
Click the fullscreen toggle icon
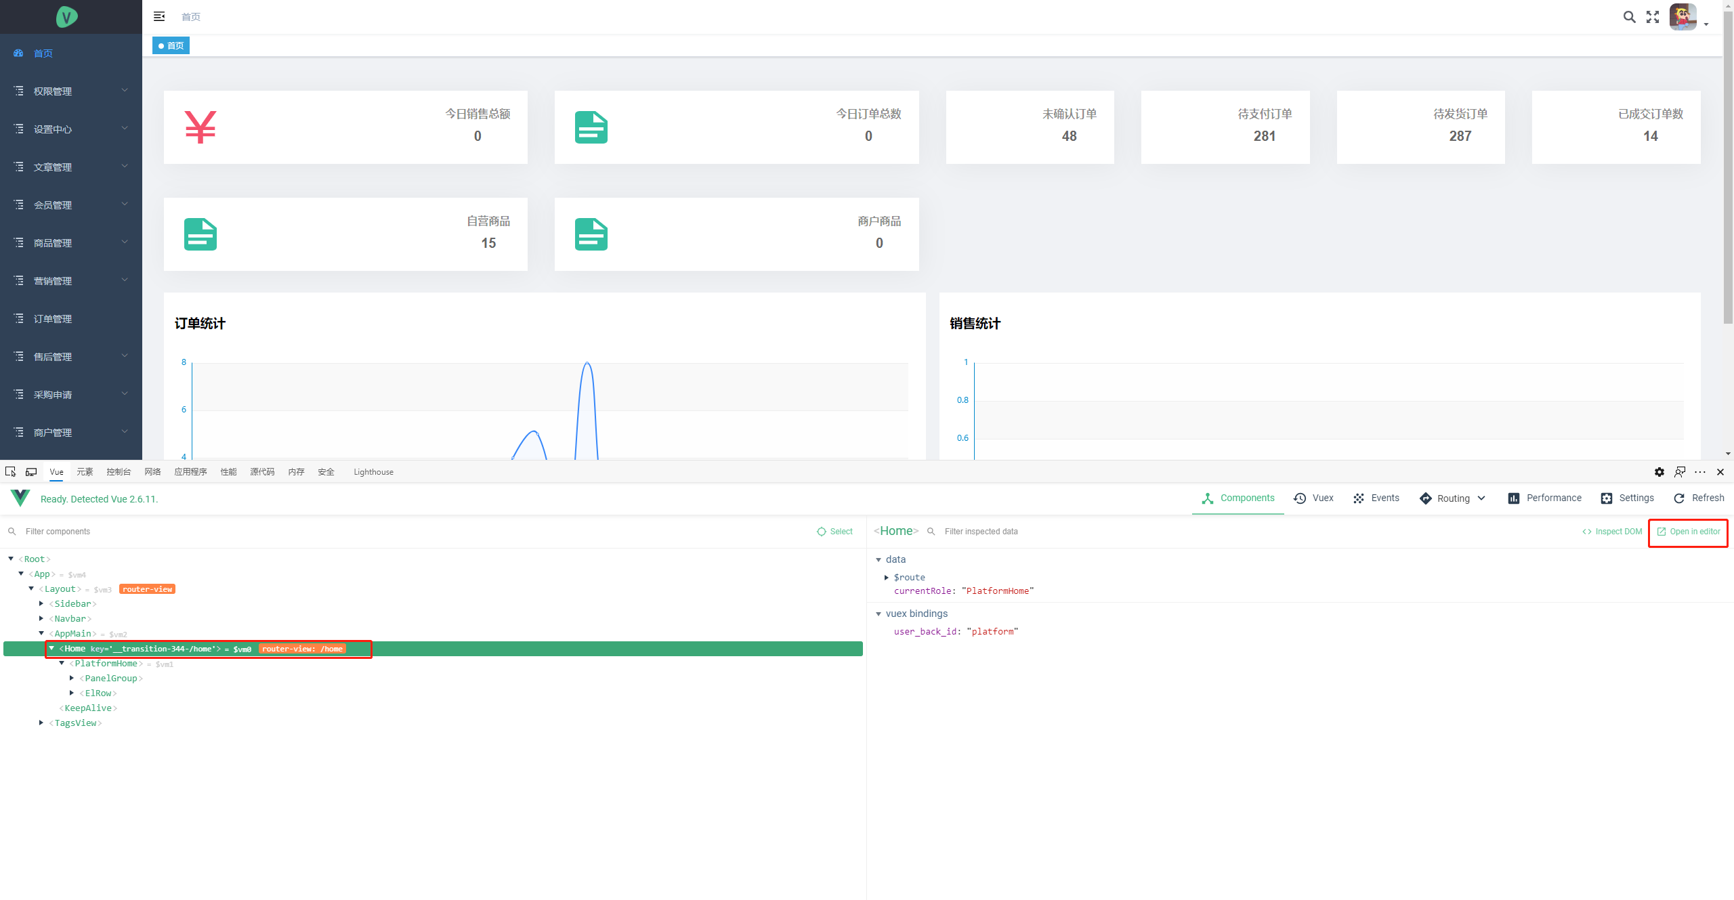[x=1653, y=17]
